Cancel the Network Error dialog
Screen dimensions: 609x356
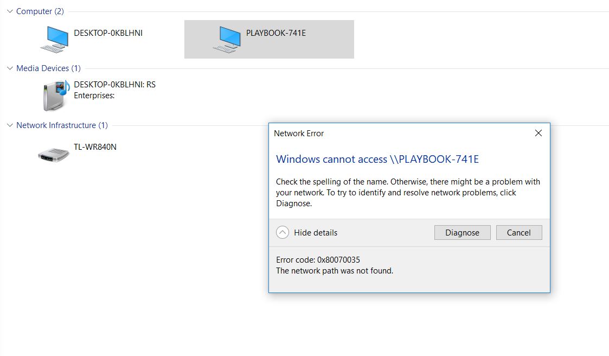[519, 232]
